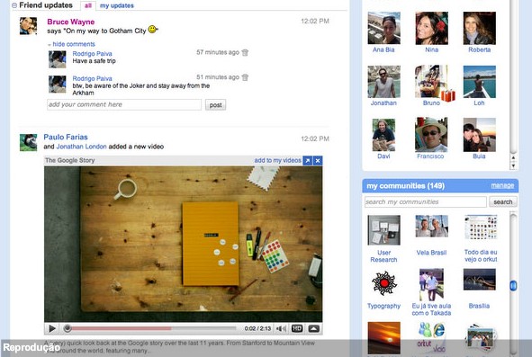Open 'Eu já tive aula com o Takada' icon

[x=431, y=285]
